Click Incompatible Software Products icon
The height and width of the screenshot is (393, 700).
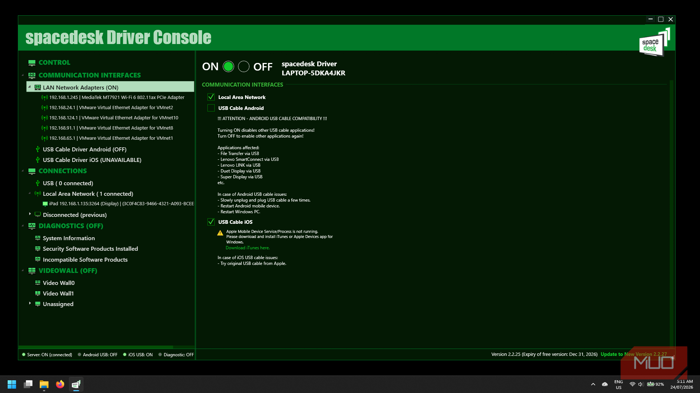coord(38,259)
